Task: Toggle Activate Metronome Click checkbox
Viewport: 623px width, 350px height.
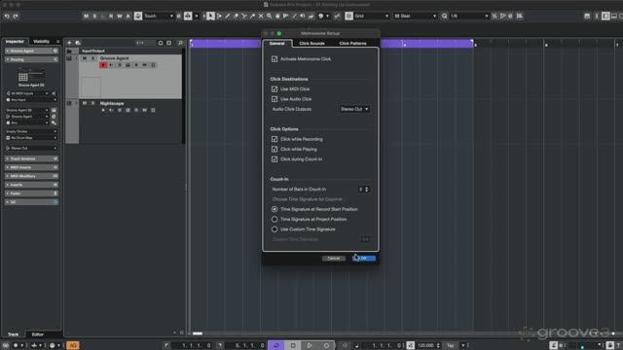Action: (x=275, y=58)
